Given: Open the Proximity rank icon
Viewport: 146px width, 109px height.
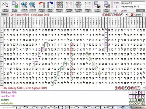Looking at the screenshot, I should (x=78, y=5).
